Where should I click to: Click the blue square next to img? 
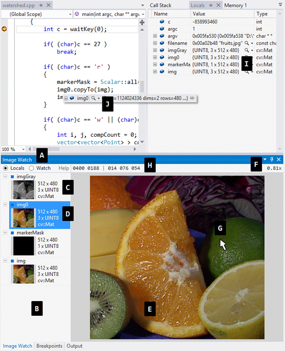[12, 261]
